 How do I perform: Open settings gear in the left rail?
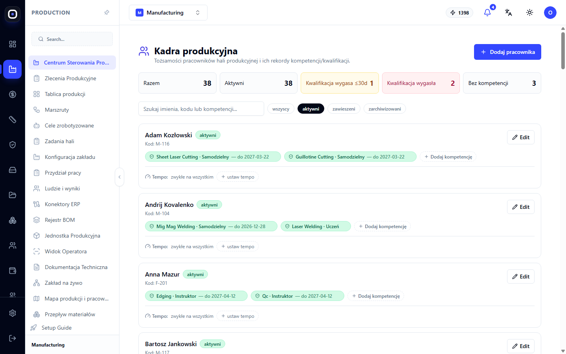(x=13, y=313)
